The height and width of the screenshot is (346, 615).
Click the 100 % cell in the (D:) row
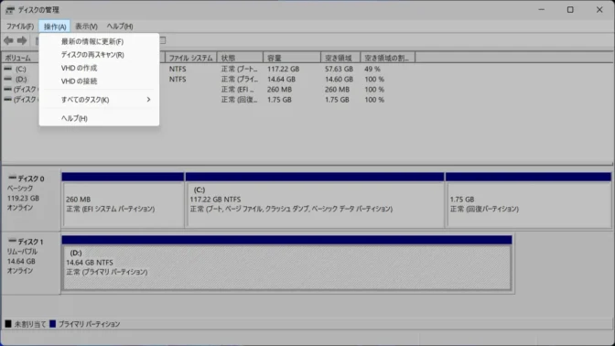[374, 79]
